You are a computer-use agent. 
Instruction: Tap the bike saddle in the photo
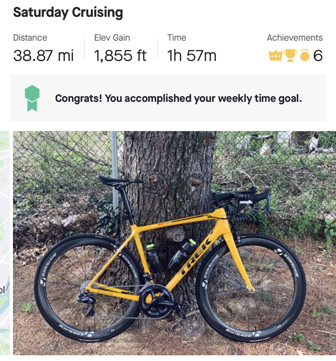[x=119, y=181]
